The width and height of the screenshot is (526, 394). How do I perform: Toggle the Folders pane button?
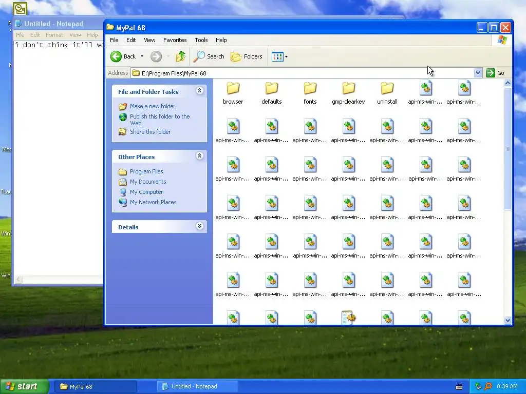pos(247,56)
